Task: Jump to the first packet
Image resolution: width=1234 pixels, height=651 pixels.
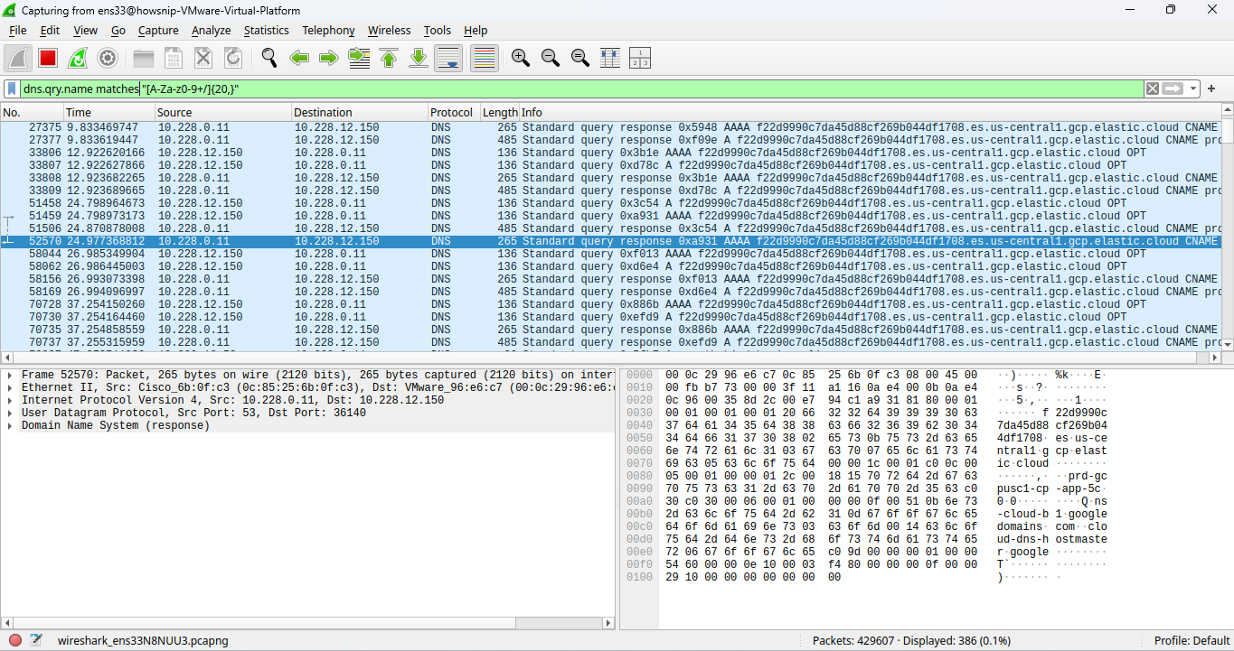Action: 389,58
